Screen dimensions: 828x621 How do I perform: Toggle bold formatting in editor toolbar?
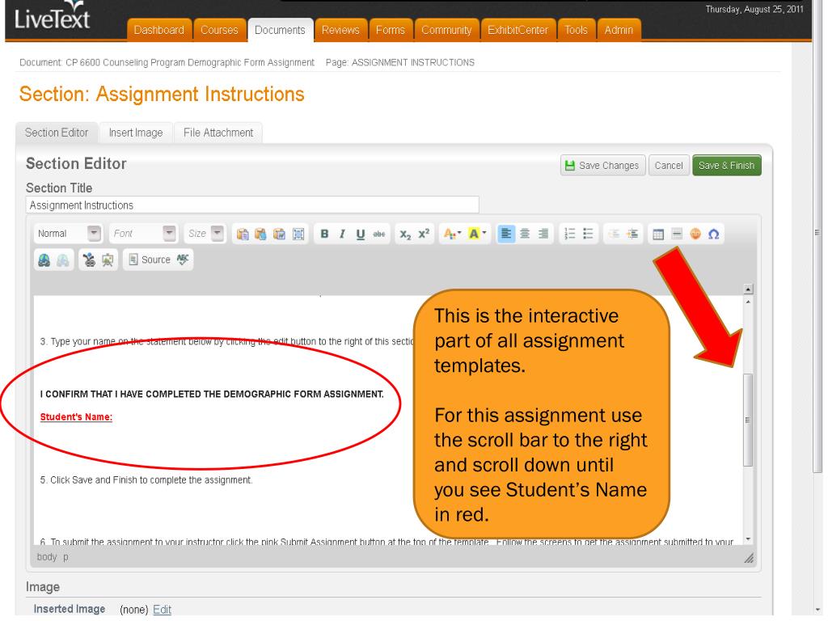coord(324,234)
